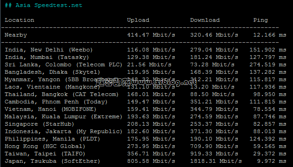Click Singapore upload 208.13 Mbit/s
This screenshot has width=293, height=167.
(151, 124)
